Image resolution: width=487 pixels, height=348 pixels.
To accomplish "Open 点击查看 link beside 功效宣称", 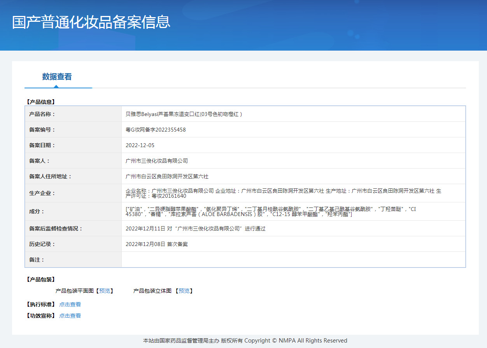I will [x=70, y=316].
